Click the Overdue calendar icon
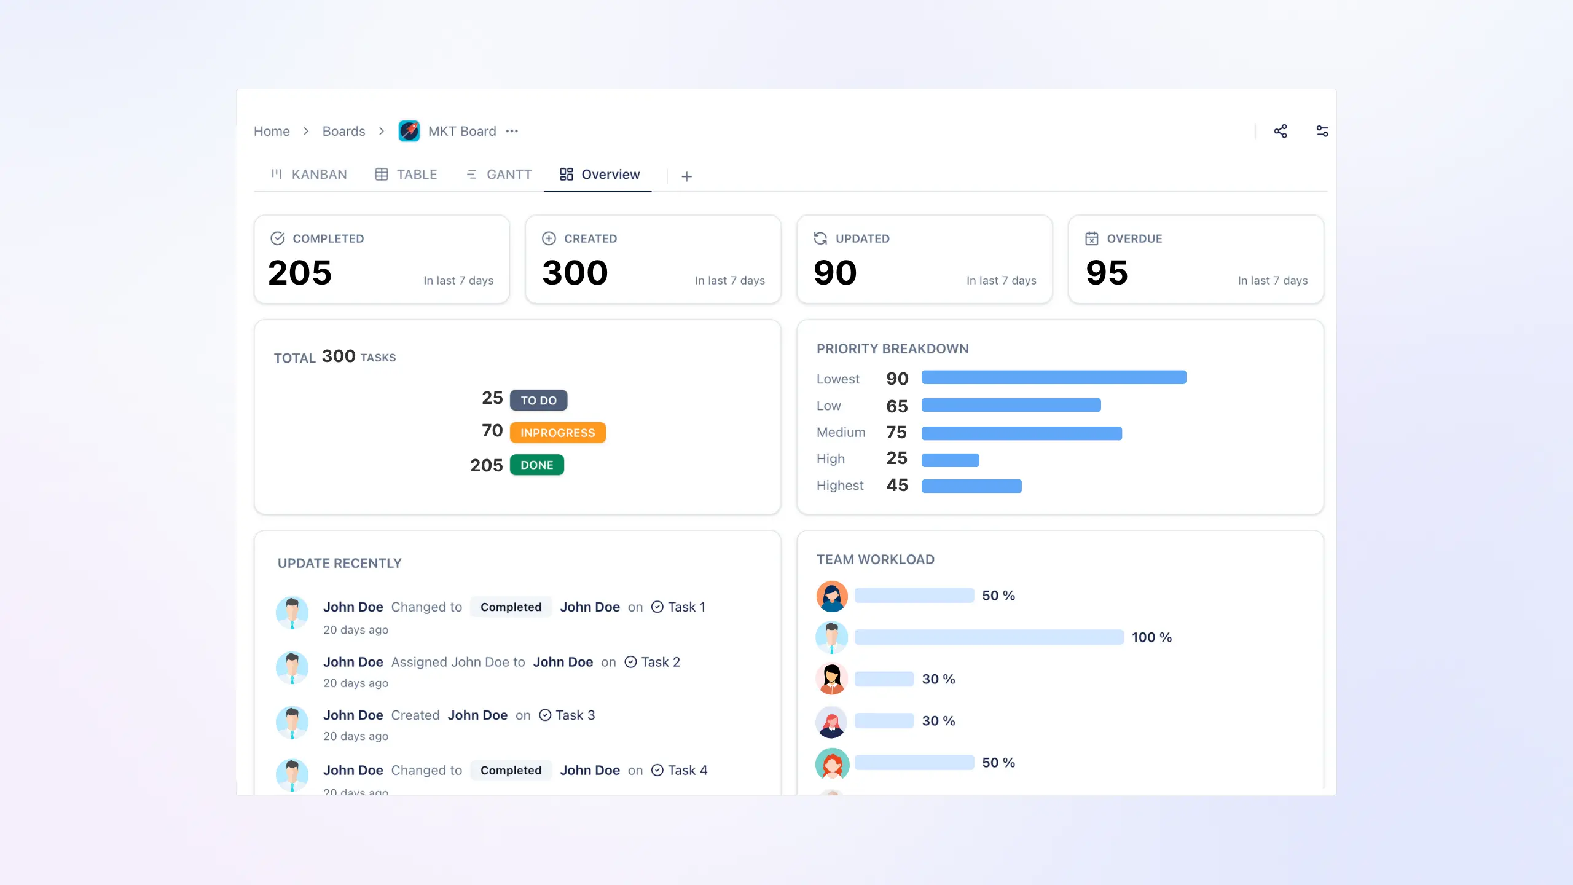1573x885 pixels. coord(1092,238)
